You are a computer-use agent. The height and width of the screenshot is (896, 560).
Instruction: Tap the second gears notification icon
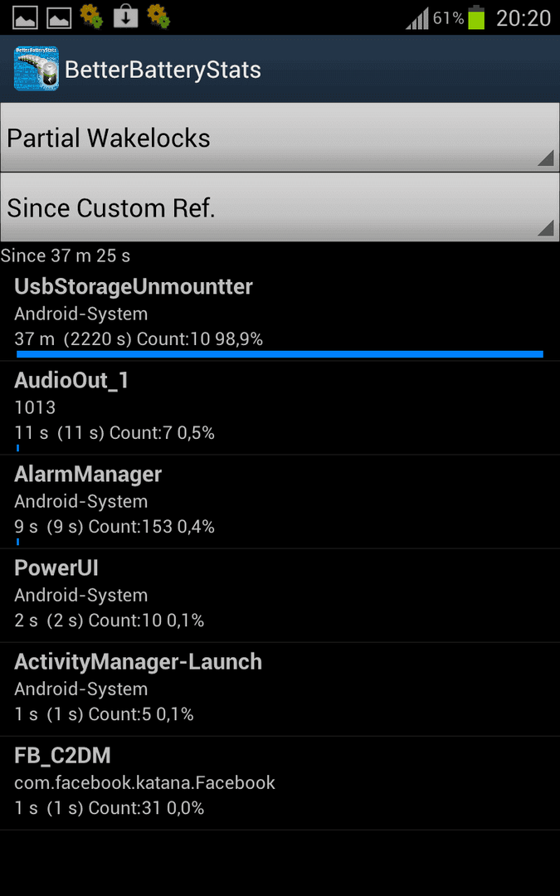pyautogui.click(x=158, y=17)
